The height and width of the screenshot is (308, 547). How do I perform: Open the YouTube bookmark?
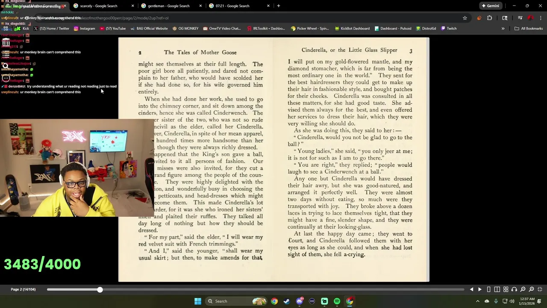click(113, 29)
